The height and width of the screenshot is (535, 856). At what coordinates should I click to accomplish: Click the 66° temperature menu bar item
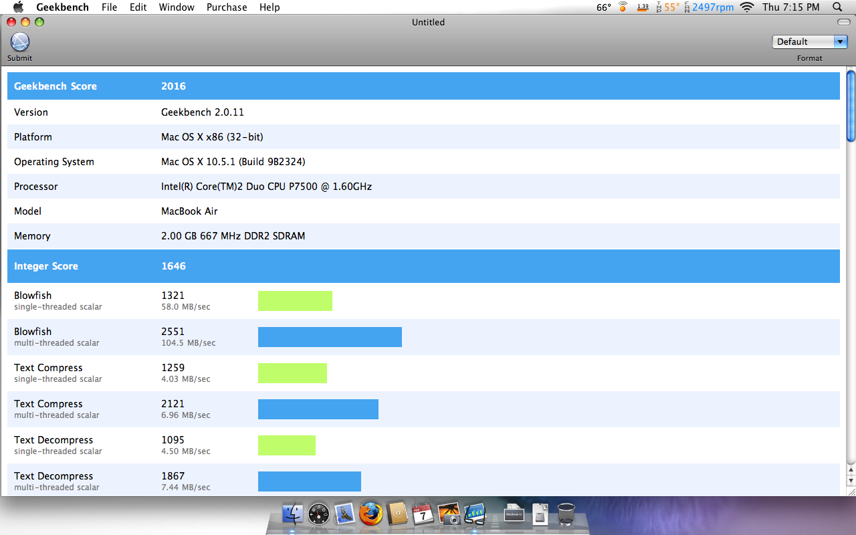click(604, 7)
